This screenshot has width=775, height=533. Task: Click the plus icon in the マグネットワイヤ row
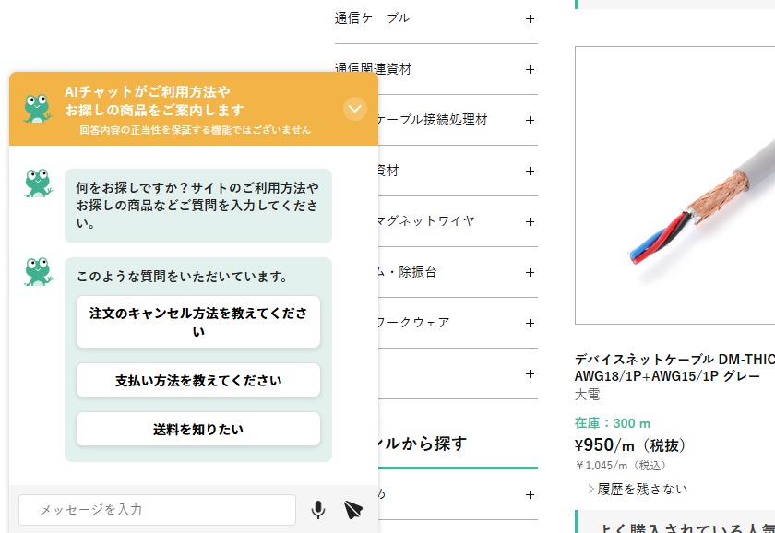pos(530,221)
